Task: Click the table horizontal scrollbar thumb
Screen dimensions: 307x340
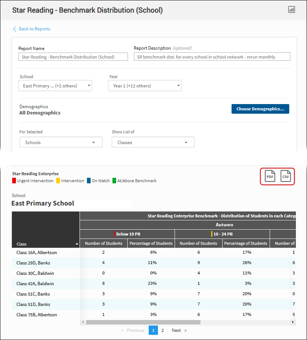Action: click(x=143, y=322)
